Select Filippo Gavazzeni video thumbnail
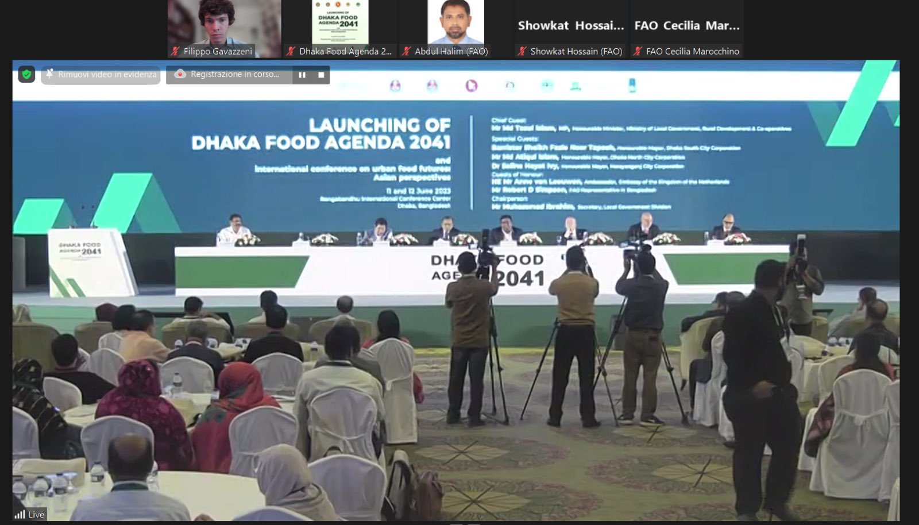Image resolution: width=919 pixels, height=525 pixels. (224, 29)
